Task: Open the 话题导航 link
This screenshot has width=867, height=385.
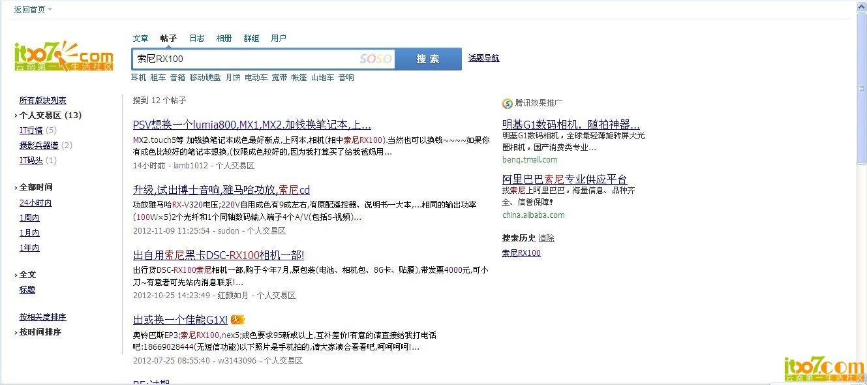Action: tap(484, 58)
